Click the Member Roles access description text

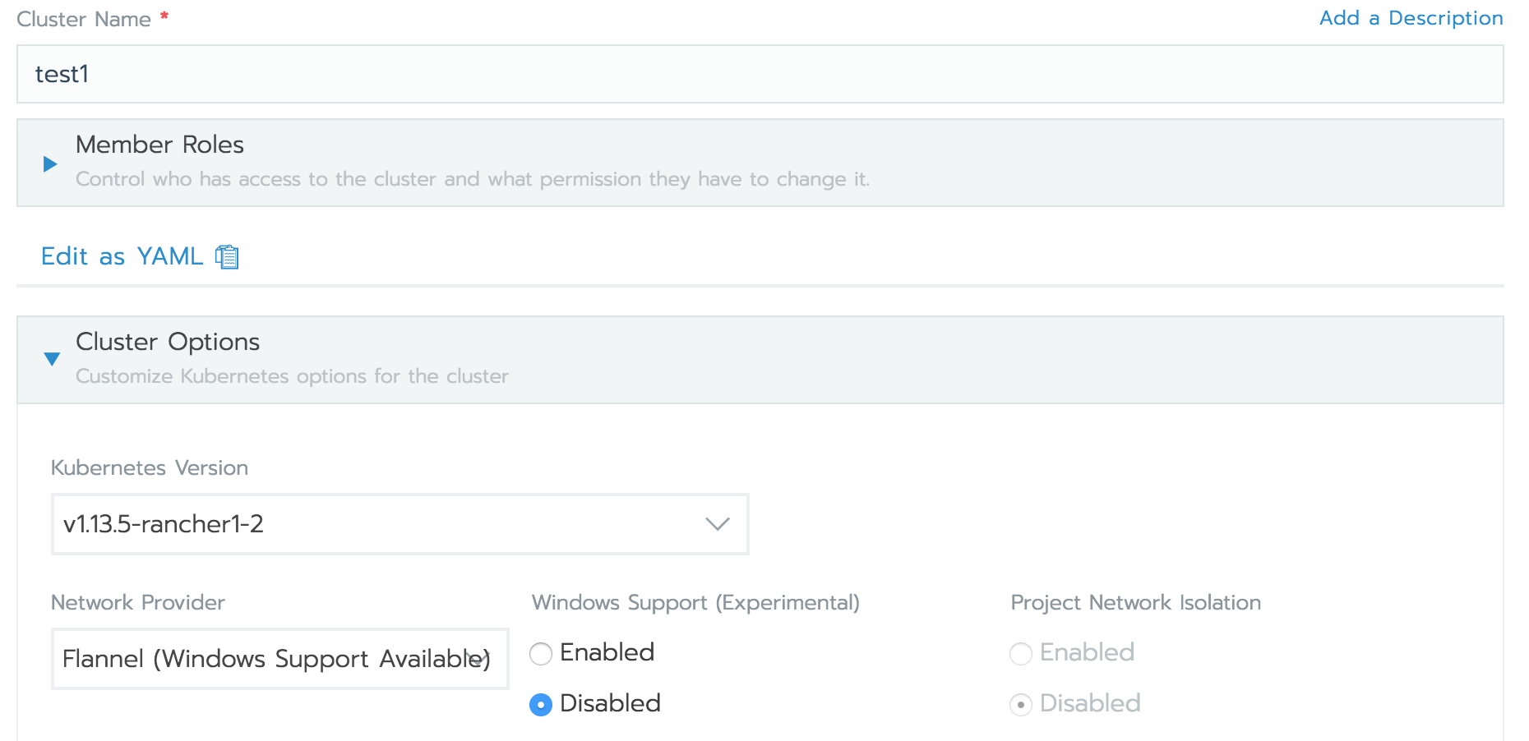472,179
